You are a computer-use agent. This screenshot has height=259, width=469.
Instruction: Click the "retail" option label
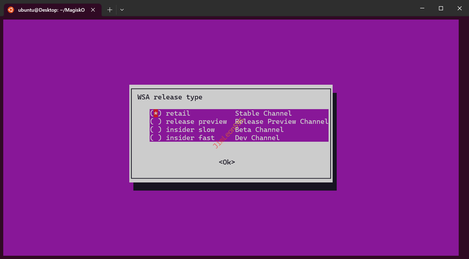[178, 113]
